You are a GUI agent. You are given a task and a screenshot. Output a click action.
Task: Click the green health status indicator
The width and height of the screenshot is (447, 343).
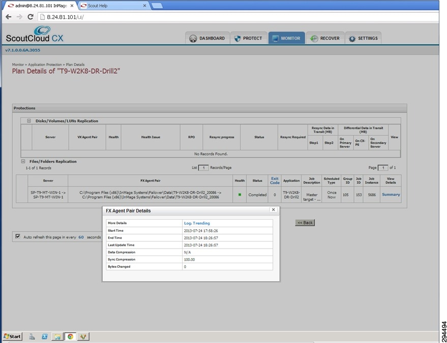[x=240, y=195]
